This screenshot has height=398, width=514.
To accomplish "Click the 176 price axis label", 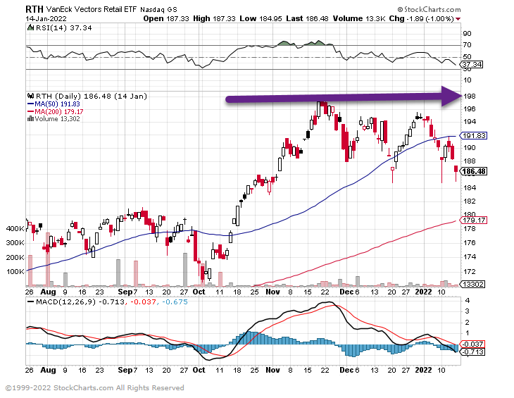I will tap(469, 243).
